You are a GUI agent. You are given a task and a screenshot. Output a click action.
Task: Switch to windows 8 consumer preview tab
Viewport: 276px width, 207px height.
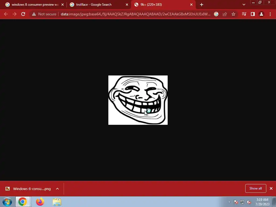(x=35, y=5)
